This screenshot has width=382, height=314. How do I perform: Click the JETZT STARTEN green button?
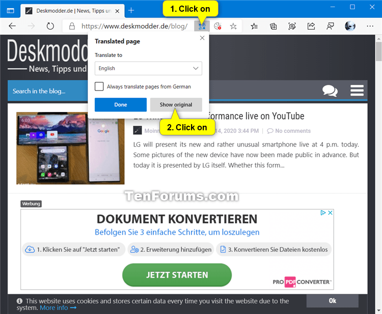click(177, 275)
